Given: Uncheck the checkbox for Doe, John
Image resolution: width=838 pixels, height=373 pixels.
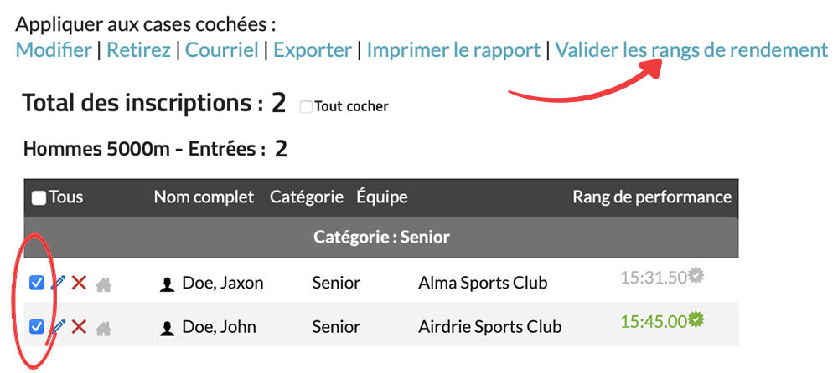Looking at the screenshot, I should click(x=37, y=326).
